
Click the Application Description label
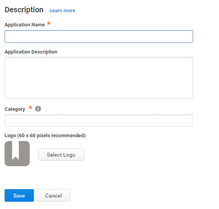[31, 52]
